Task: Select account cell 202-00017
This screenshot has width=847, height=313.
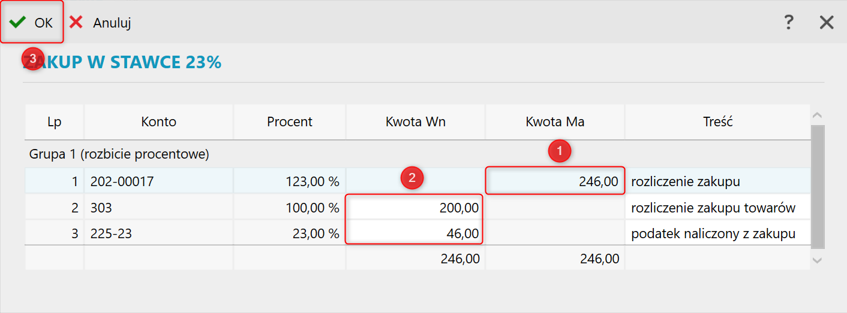Action: click(x=158, y=181)
